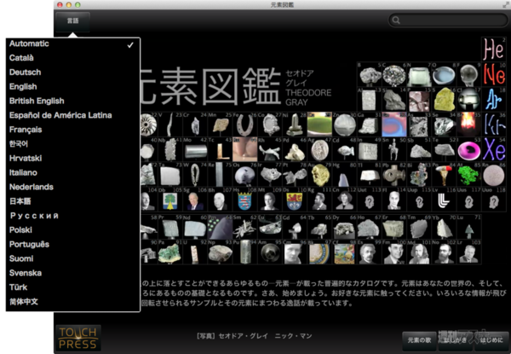511x354 pixels.
Task: Switch language to Русский
Action: click(x=73, y=216)
